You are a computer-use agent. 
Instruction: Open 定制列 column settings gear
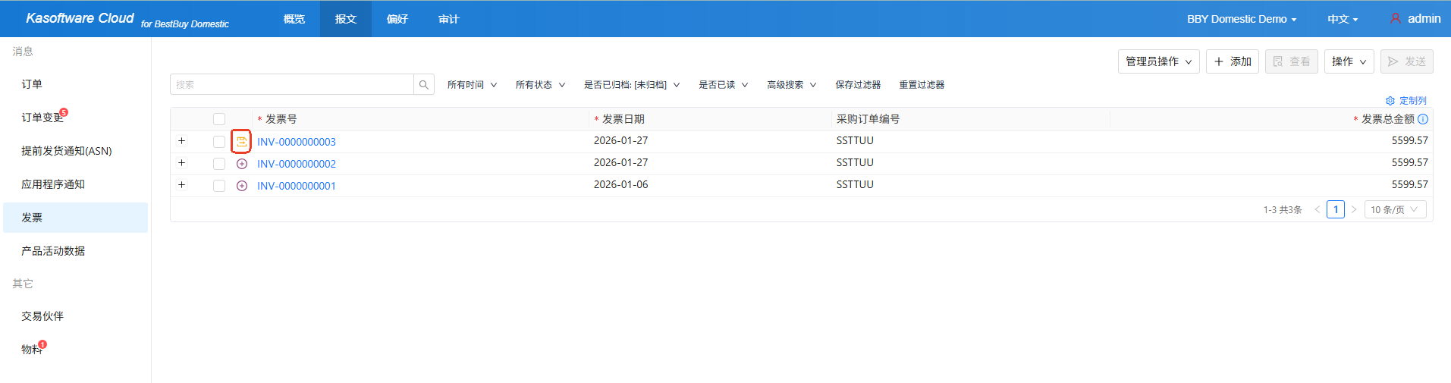click(1390, 101)
